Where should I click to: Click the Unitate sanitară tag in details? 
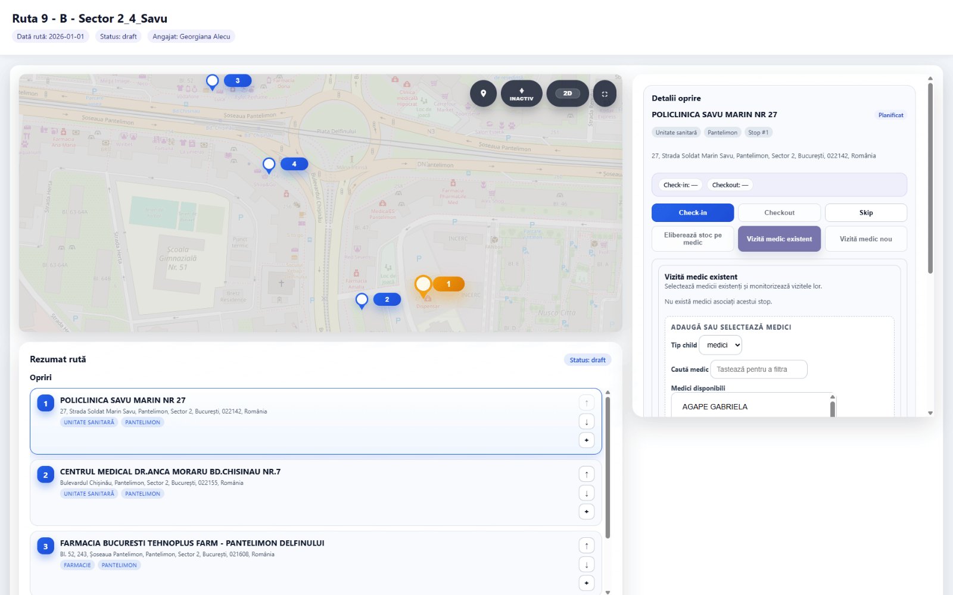tap(676, 133)
